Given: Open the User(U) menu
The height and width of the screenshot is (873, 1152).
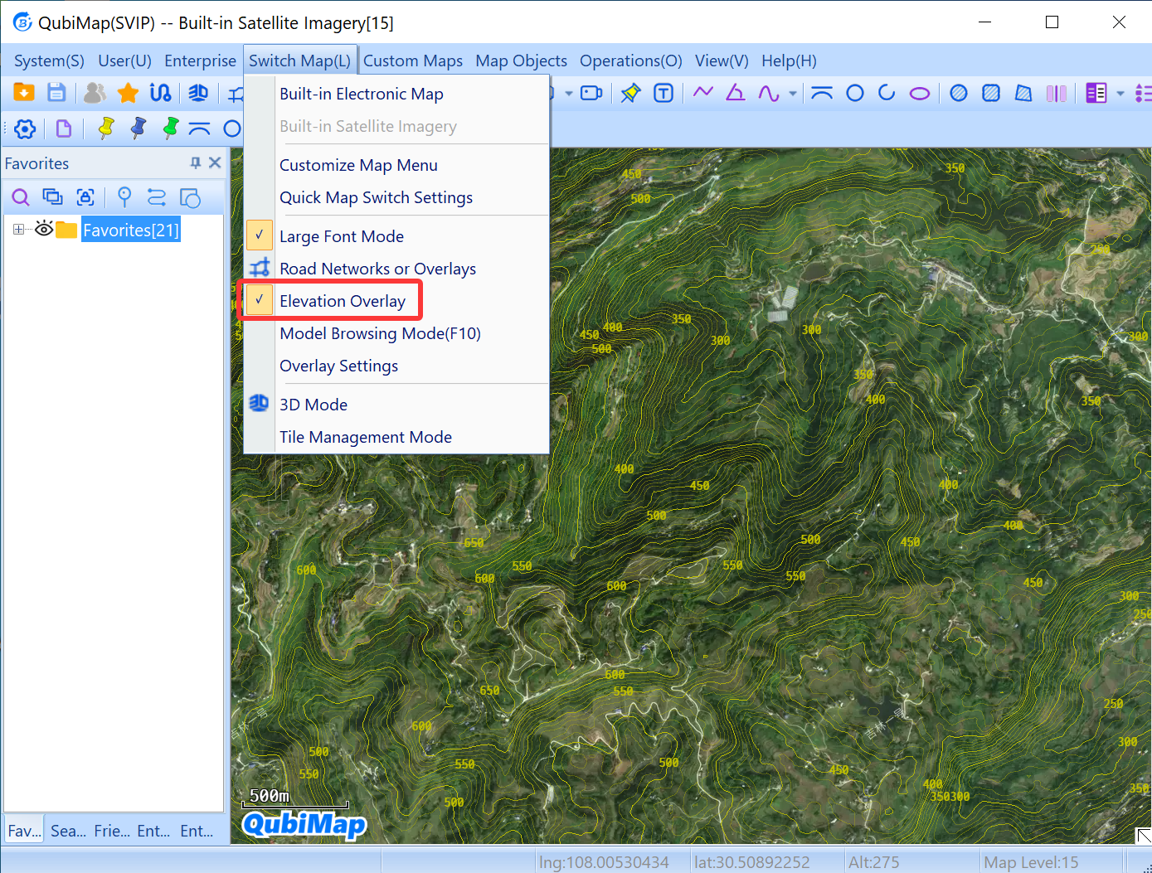Looking at the screenshot, I should [124, 61].
